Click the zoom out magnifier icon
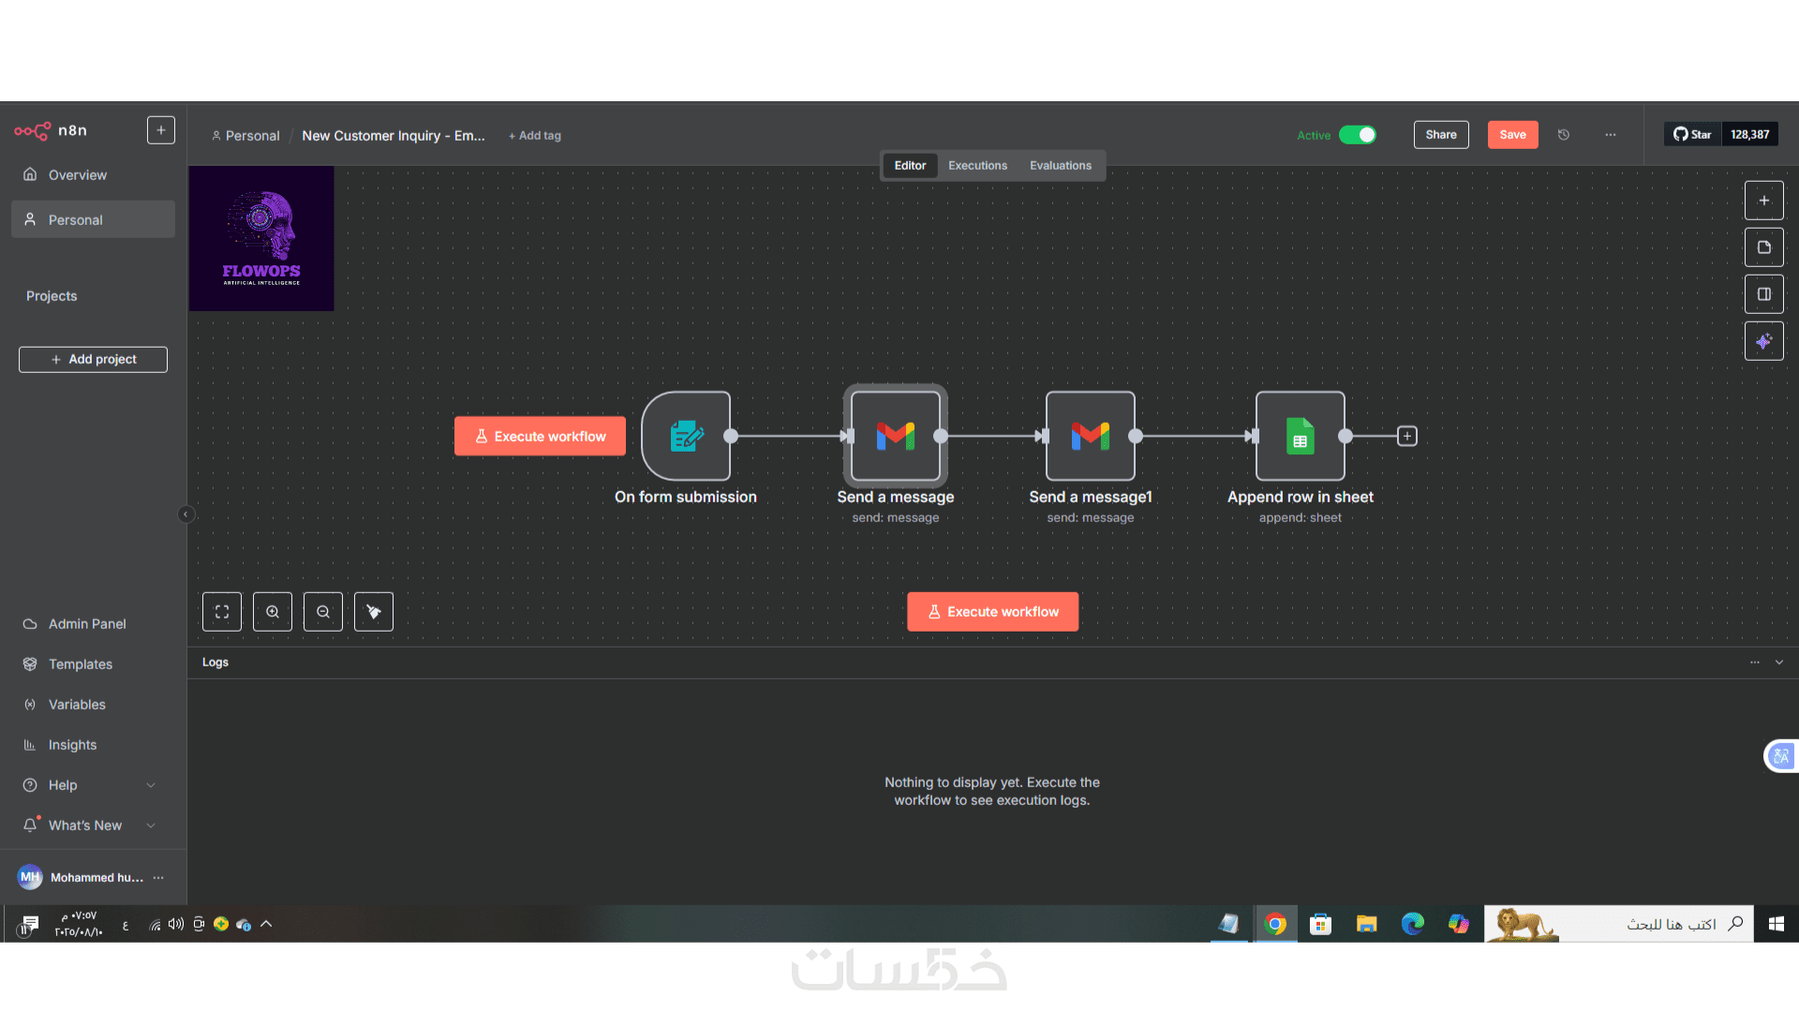Viewport: 1799px width, 1012px height. 323,612
